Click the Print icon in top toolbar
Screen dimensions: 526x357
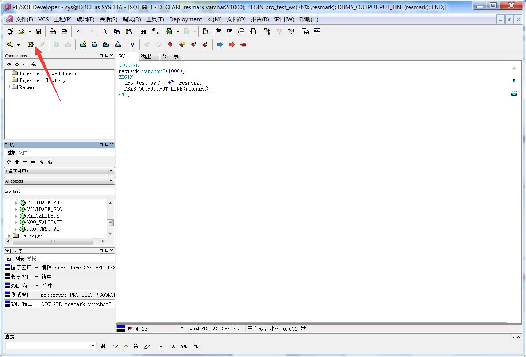(x=53, y=31)
